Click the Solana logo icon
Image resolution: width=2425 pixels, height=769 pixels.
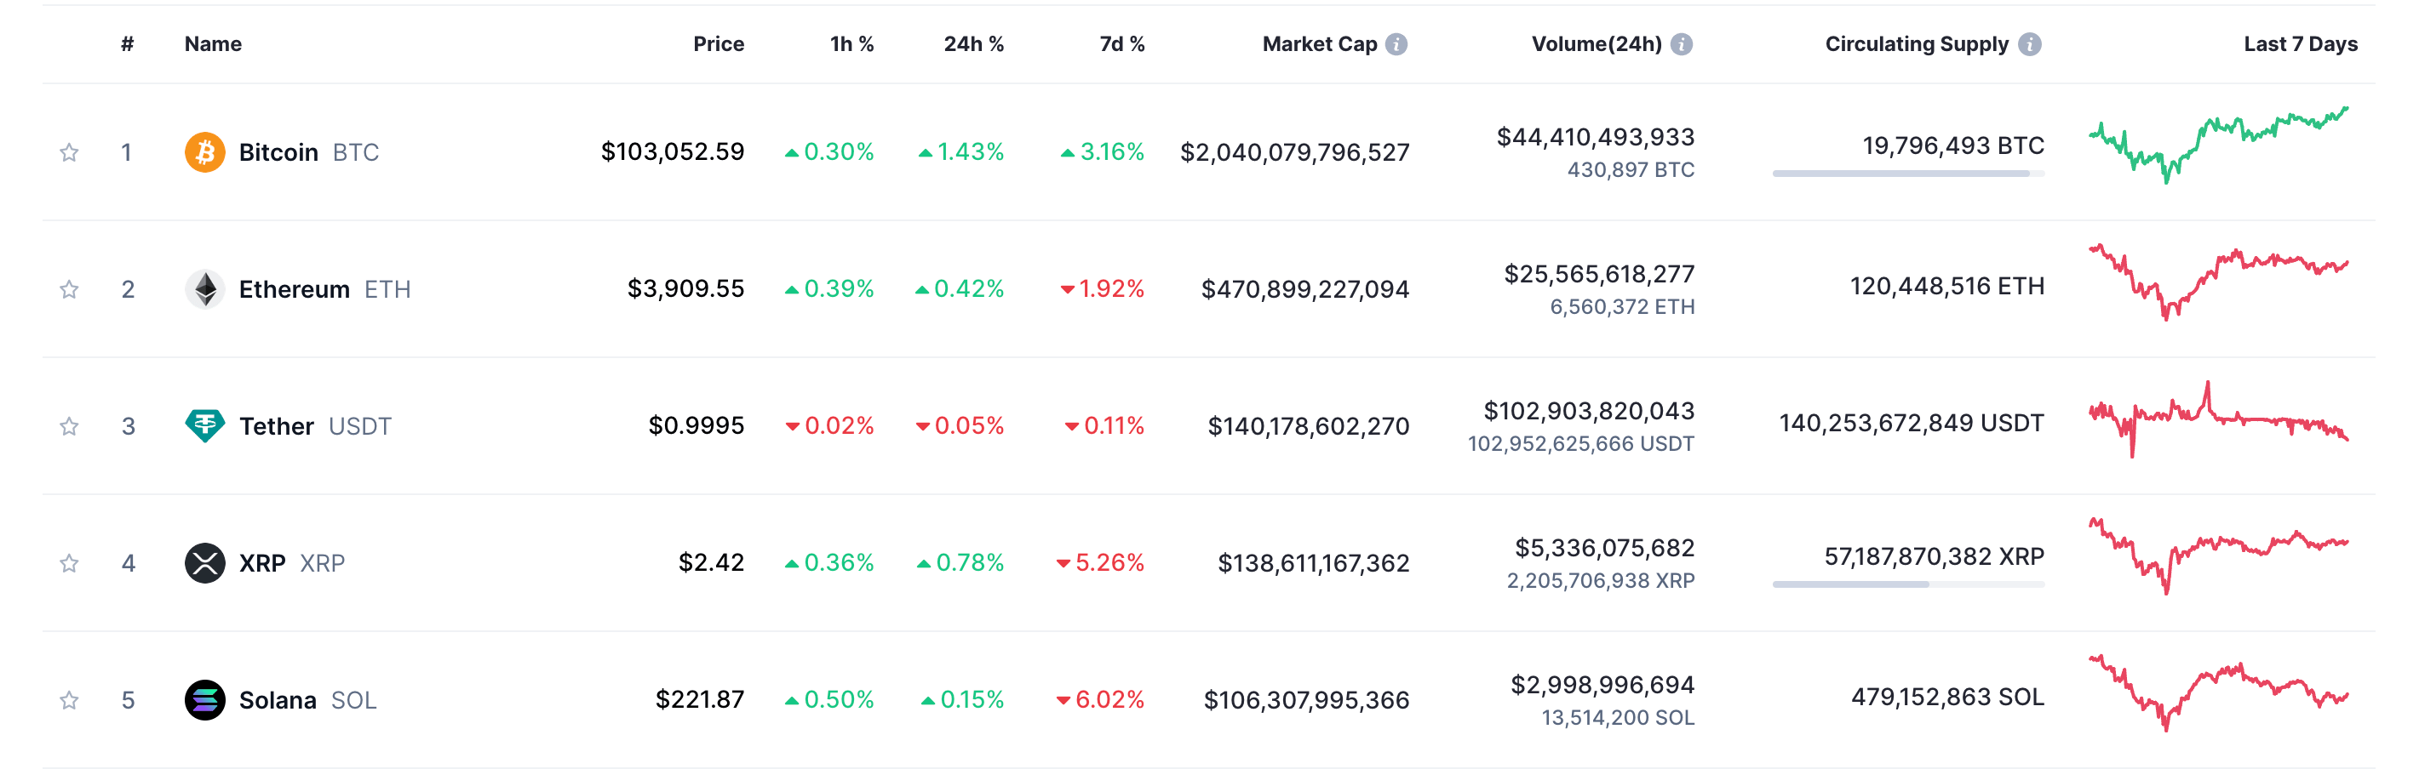coord(204,700)
